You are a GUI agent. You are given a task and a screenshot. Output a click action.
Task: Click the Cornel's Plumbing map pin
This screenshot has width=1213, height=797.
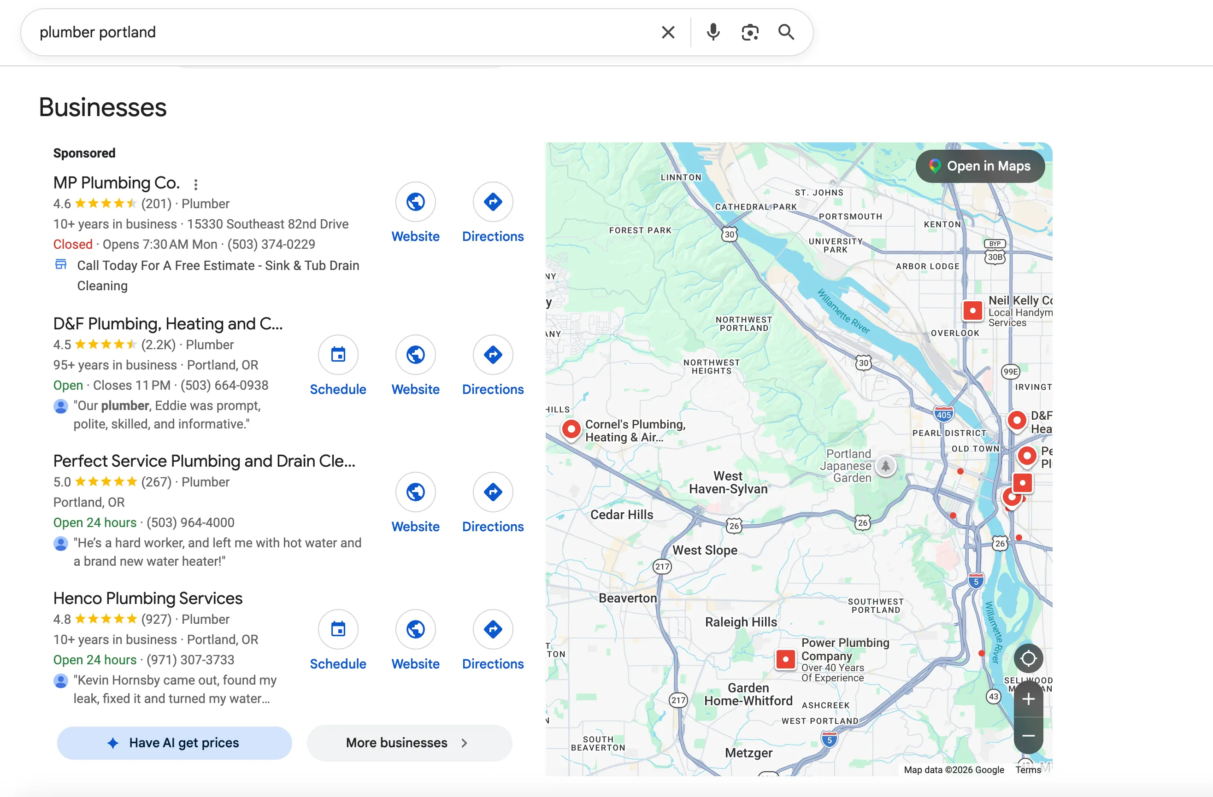tap(571, 429)
